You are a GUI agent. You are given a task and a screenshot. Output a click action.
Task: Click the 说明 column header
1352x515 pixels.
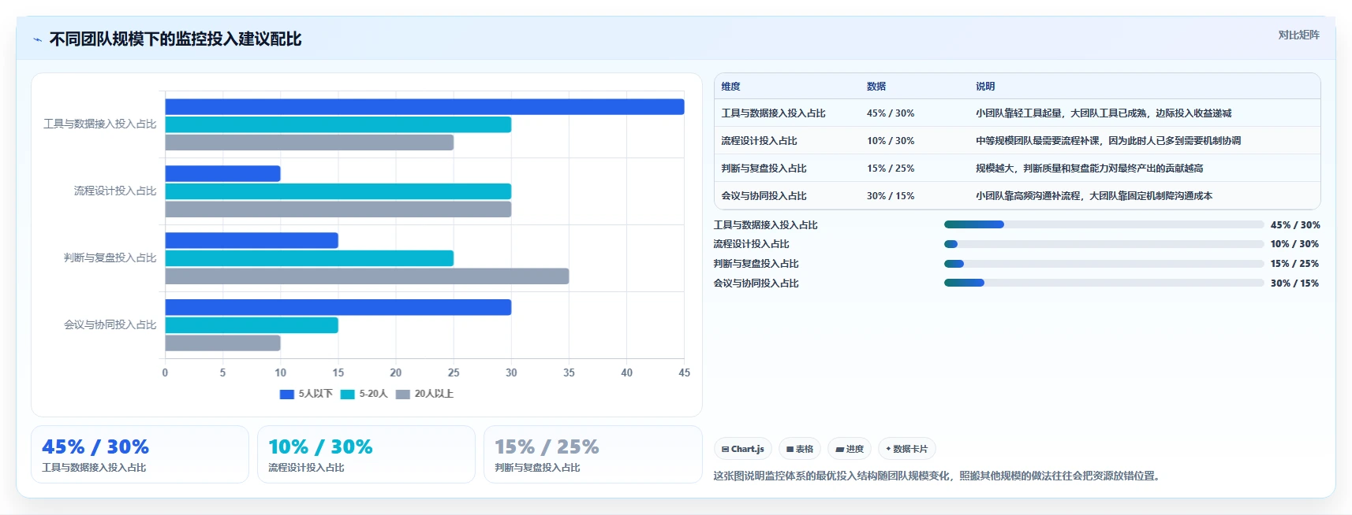pos(985,87)
